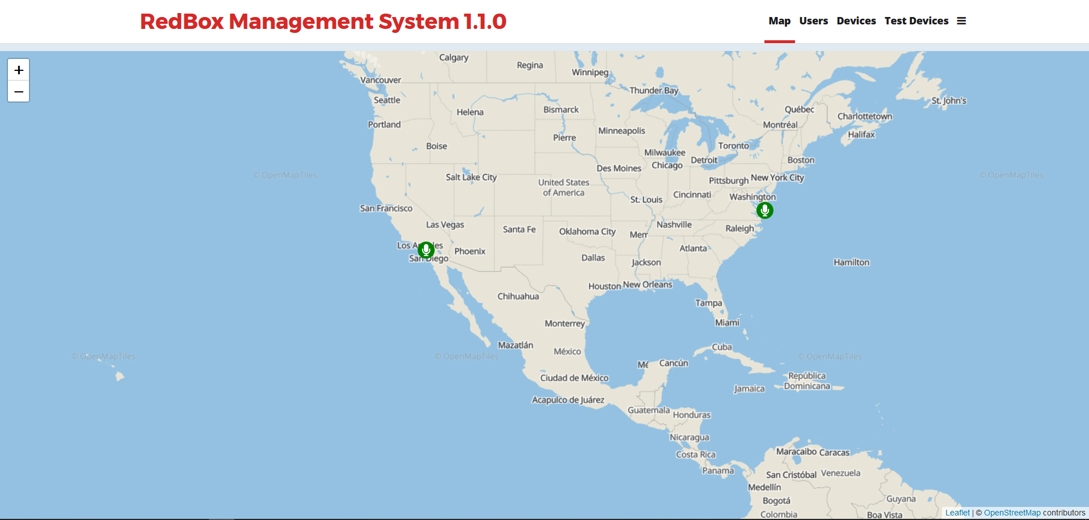Open the Leaflet attribution link
Screen dimensions: 1089x520
(957, 513)
